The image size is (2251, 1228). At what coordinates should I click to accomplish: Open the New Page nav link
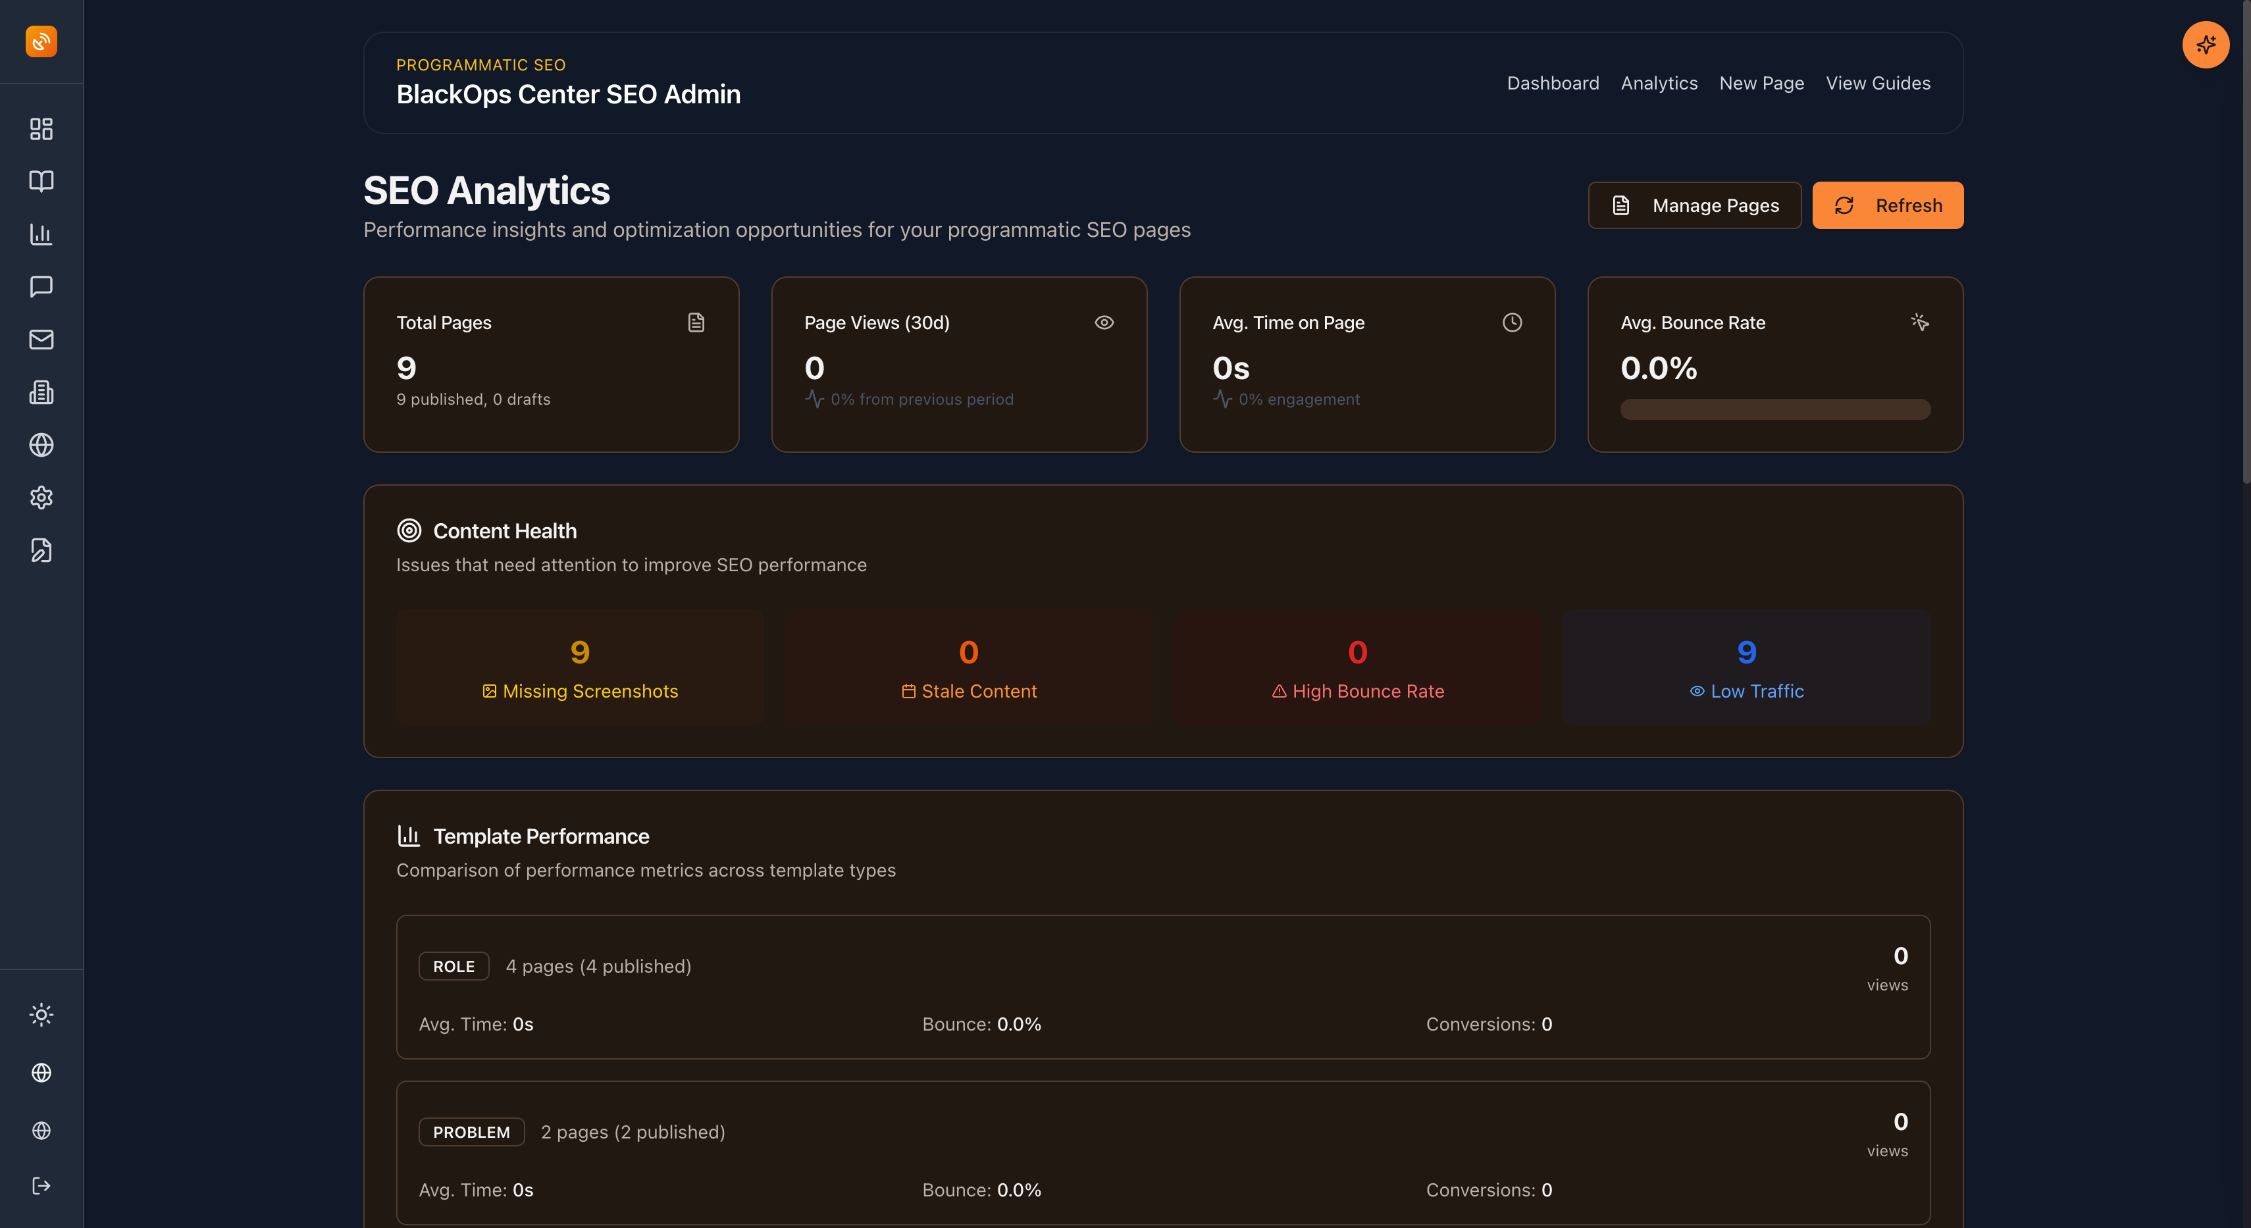pyautogui.click(x=1761, y=83)
